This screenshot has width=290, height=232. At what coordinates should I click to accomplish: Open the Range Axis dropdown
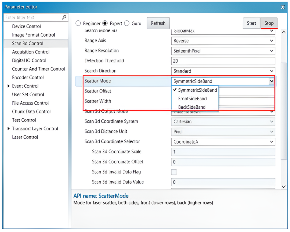[x=271, y=41]
